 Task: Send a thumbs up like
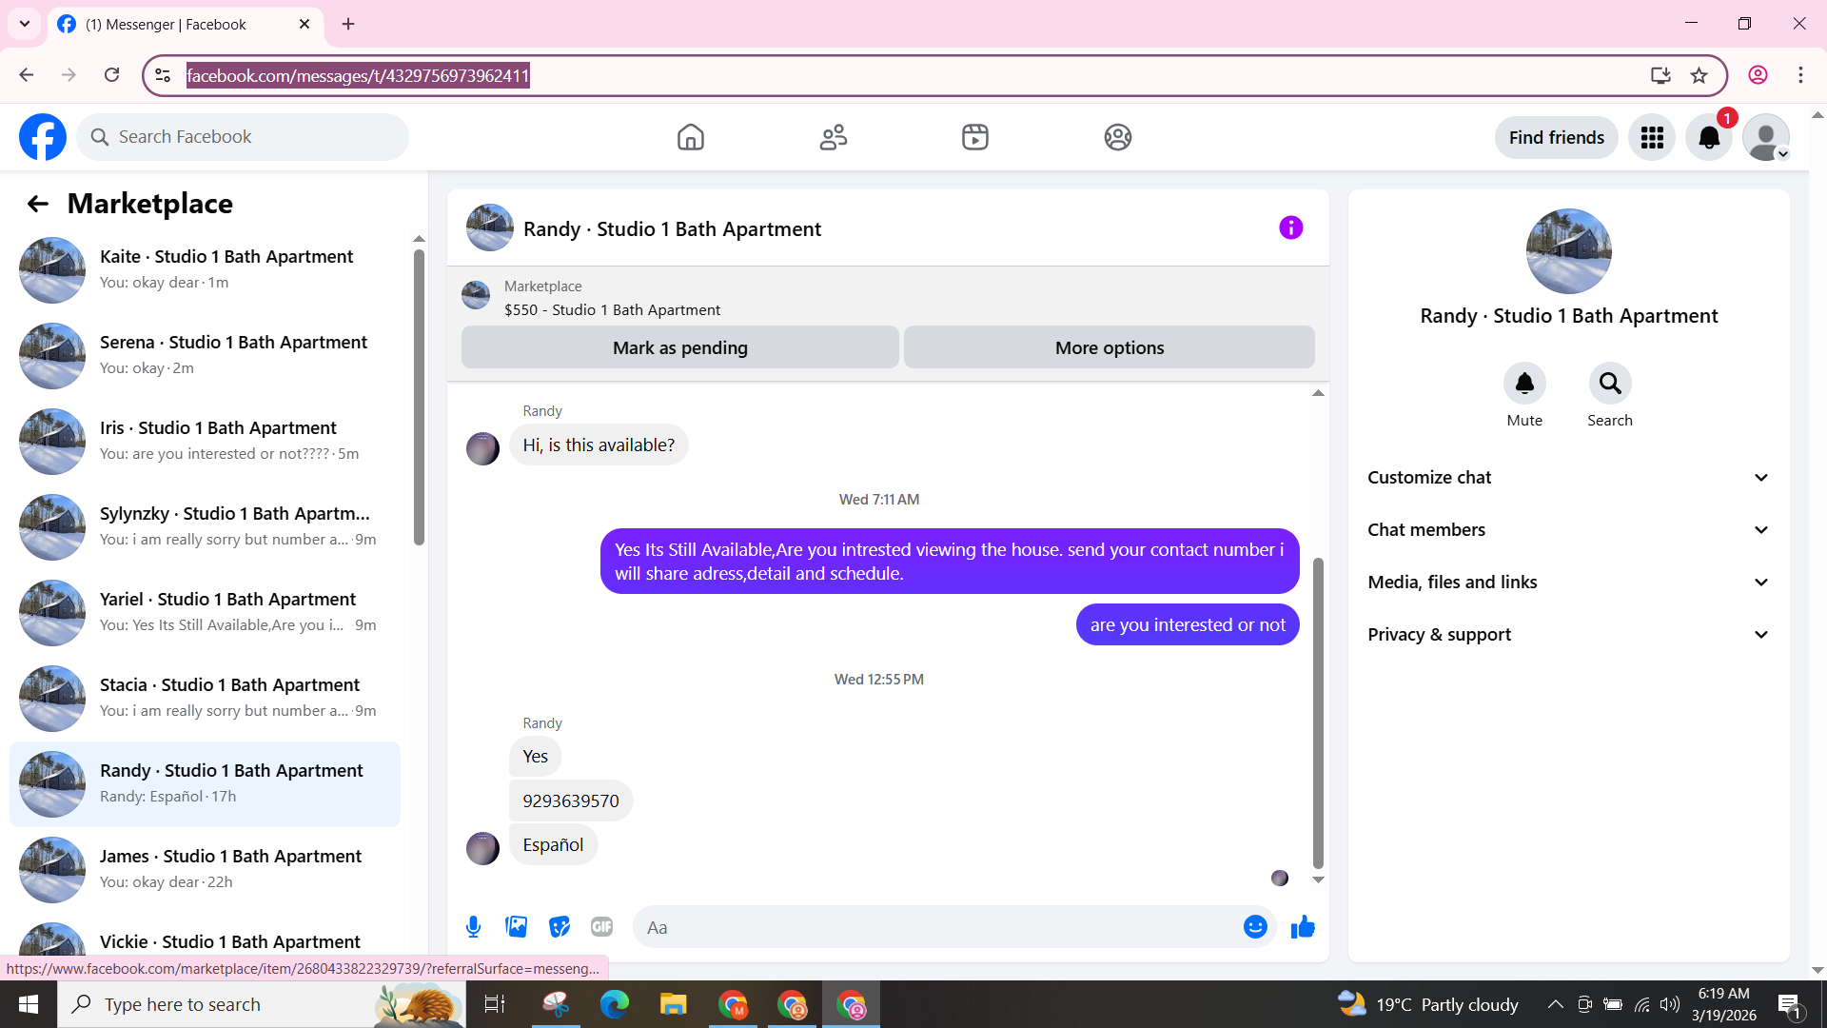[x=1303, y=927]
